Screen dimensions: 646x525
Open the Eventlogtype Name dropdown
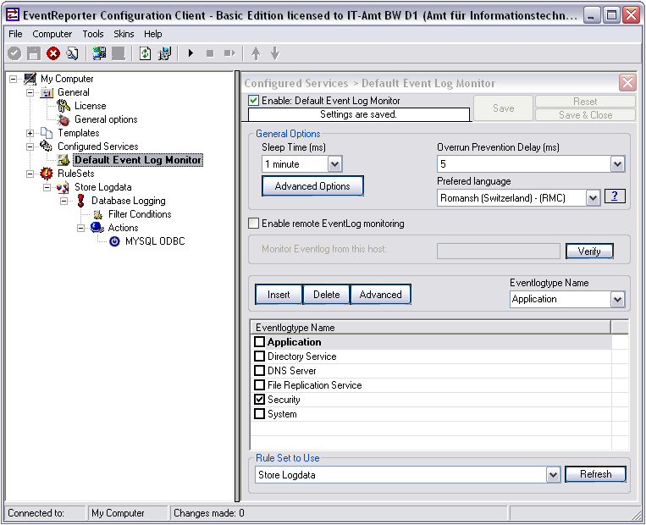(x=617, y=300)
